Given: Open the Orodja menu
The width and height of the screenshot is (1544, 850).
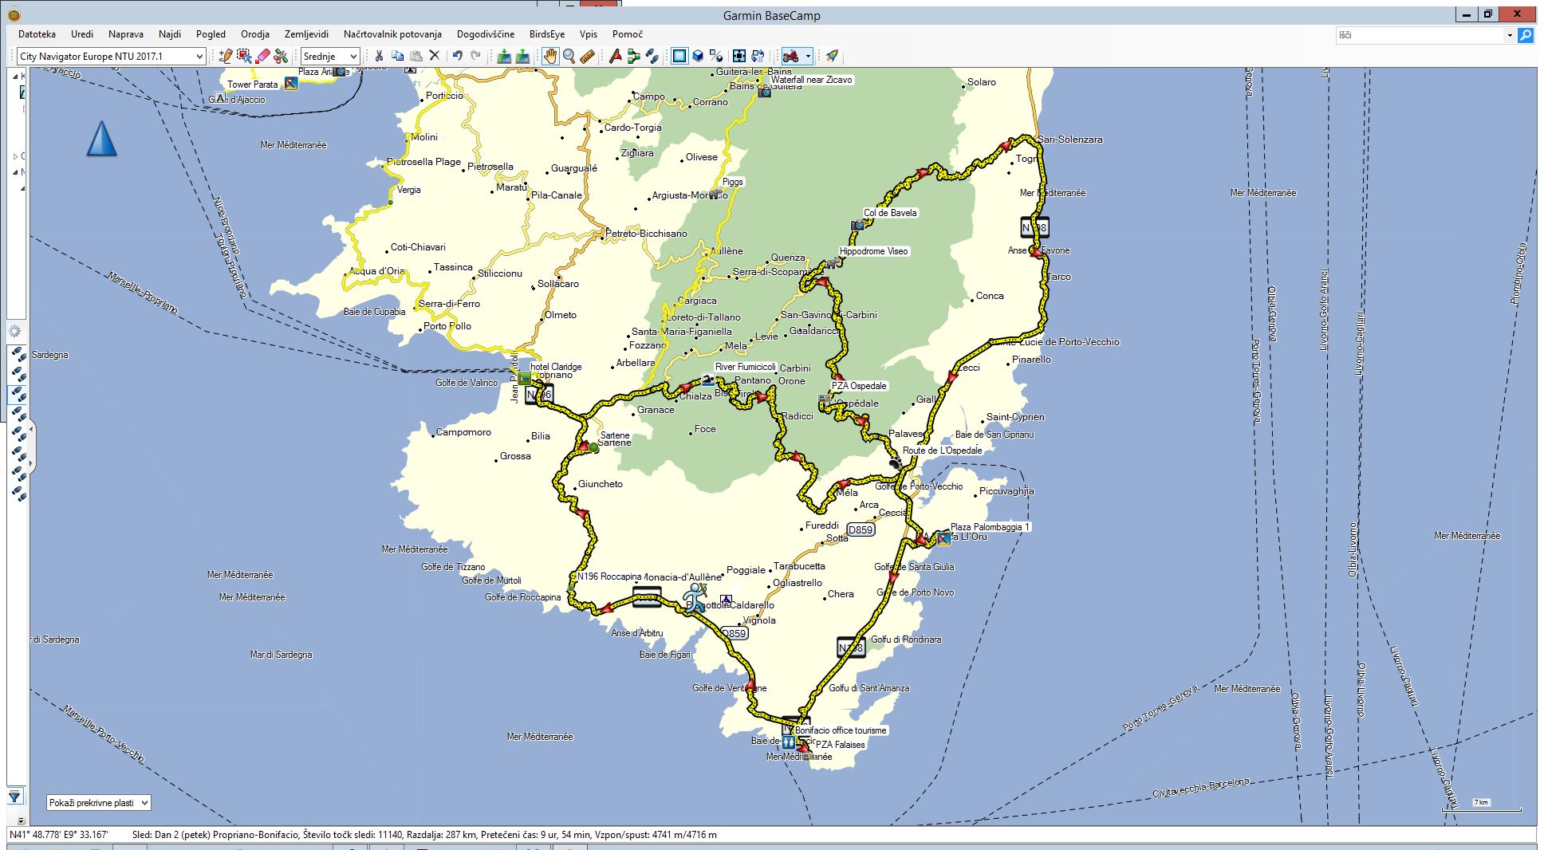Looking at the screenshot, I should point(255,34).
